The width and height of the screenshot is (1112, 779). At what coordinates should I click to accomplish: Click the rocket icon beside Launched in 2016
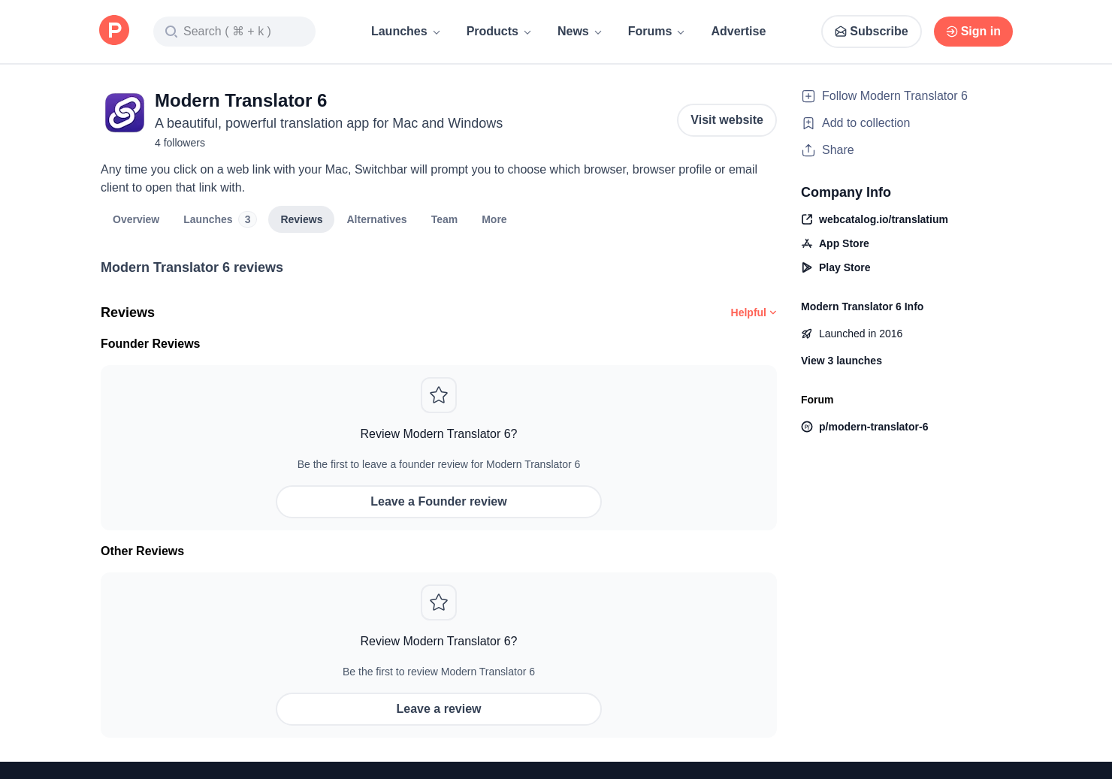[807, 334]
